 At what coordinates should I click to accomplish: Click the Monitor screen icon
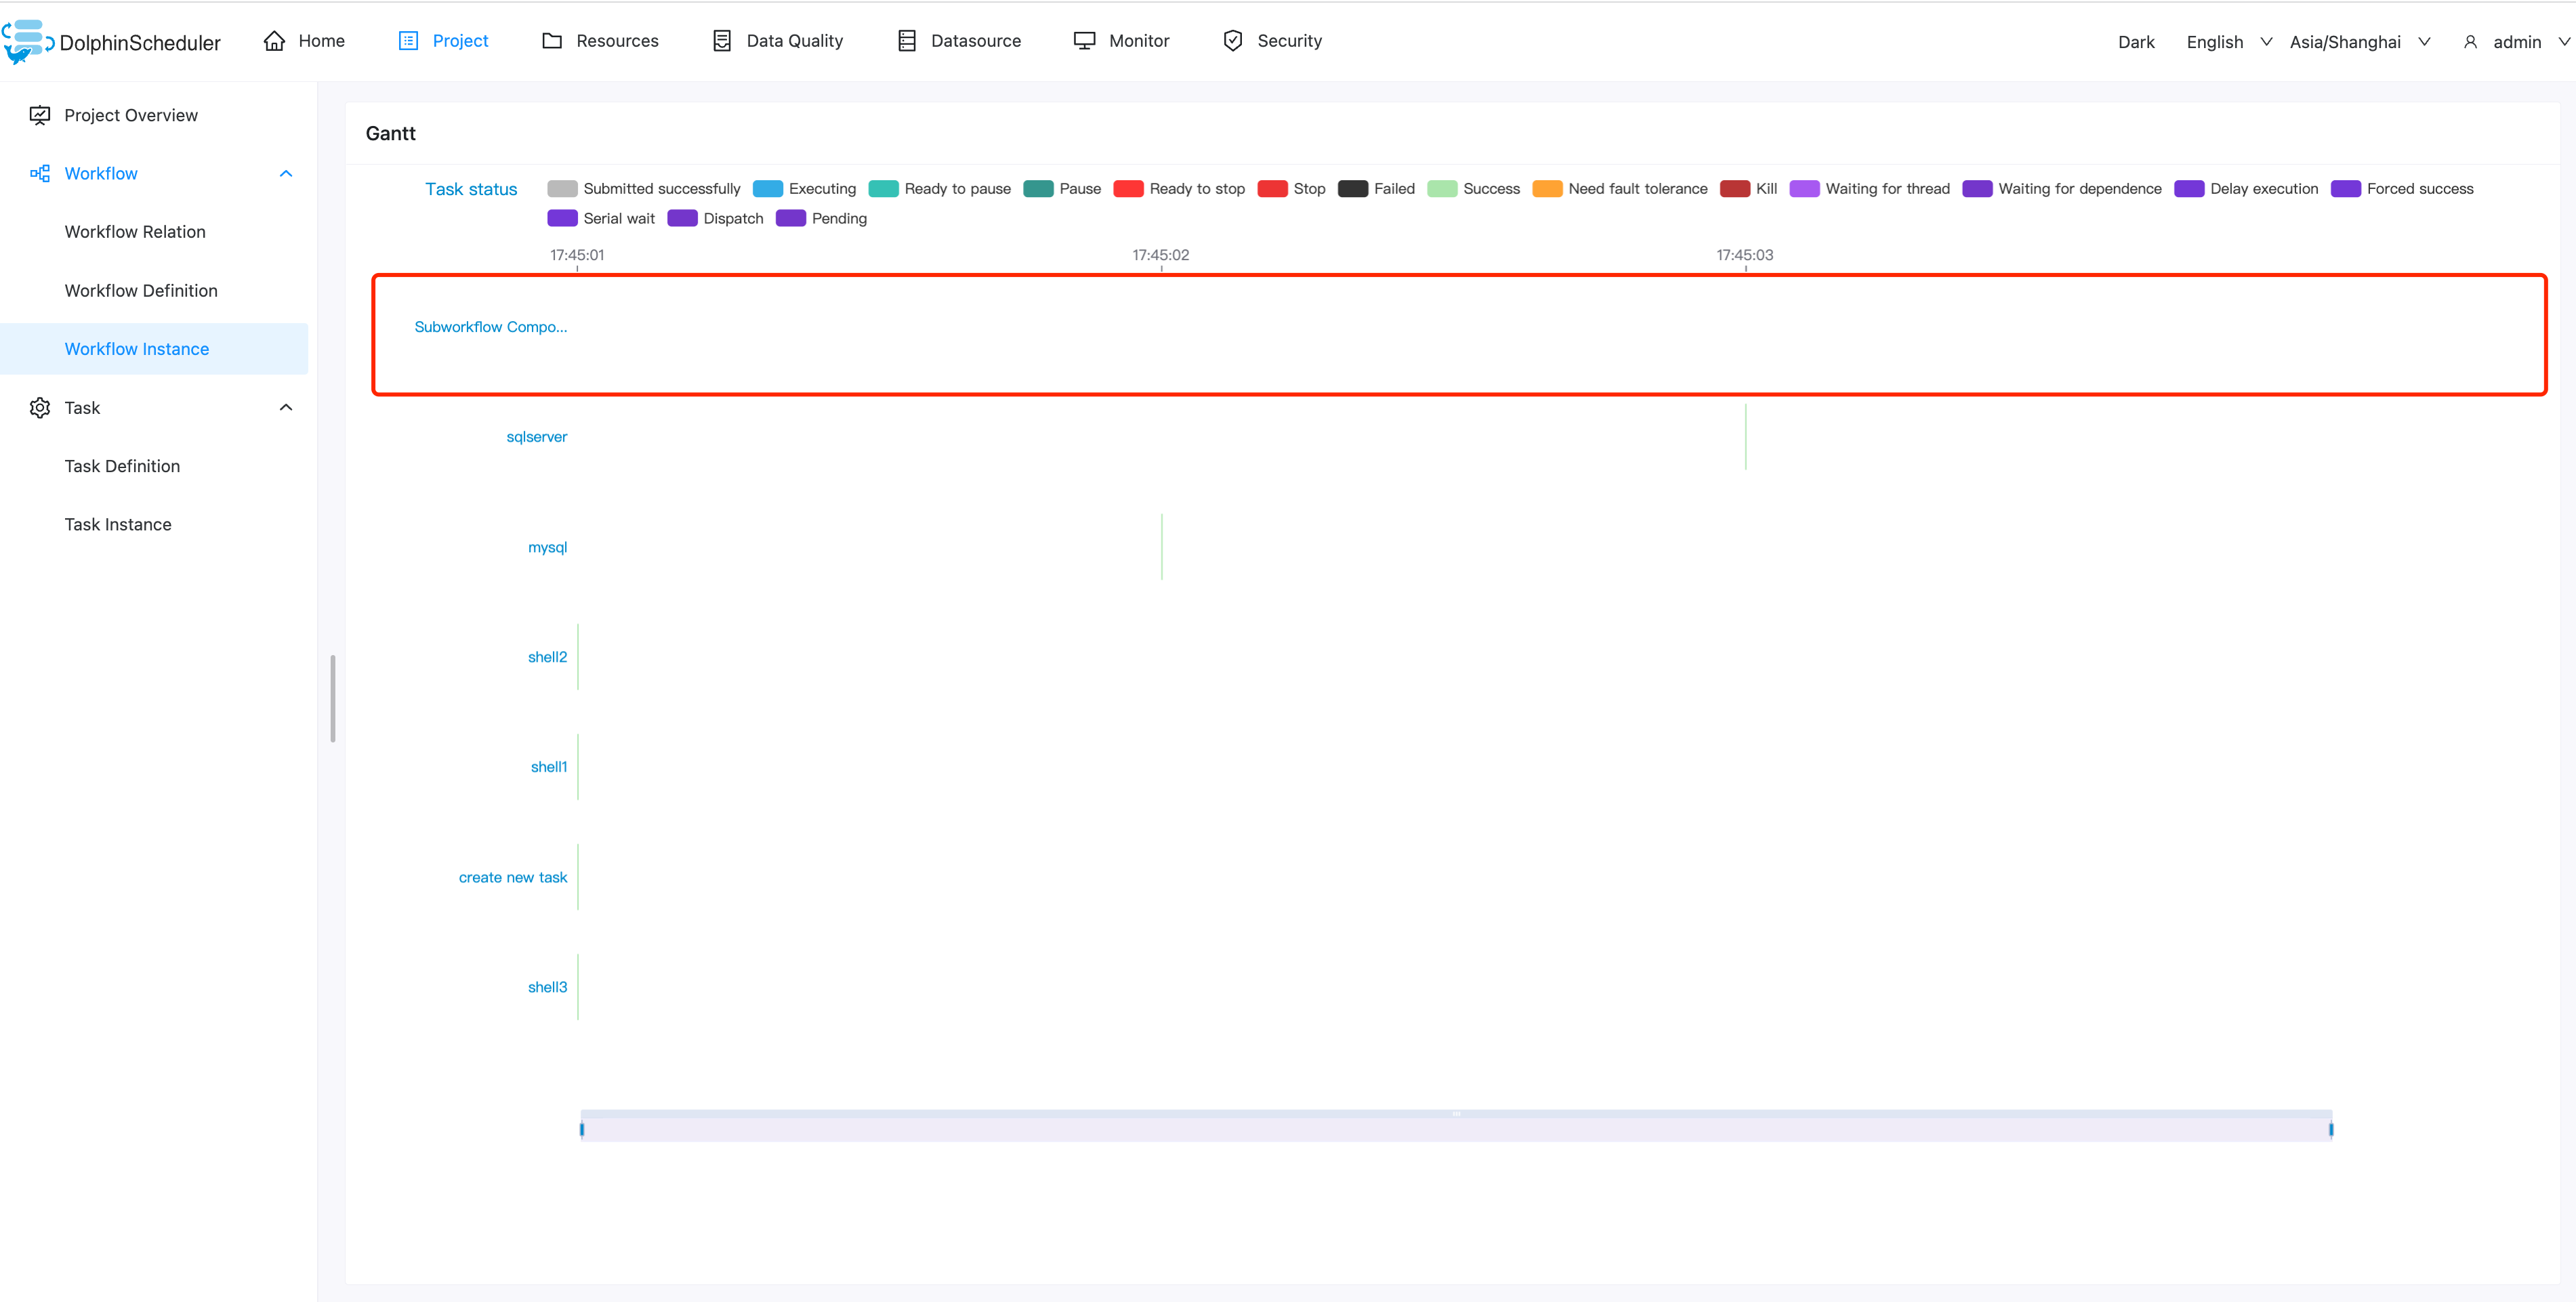coord(1084,41)
